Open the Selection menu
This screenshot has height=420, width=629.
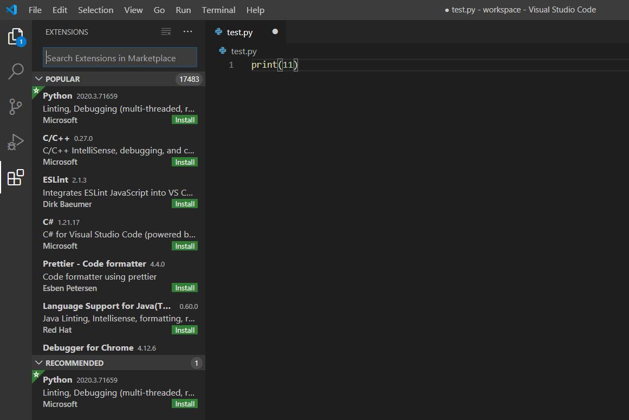click(95, 10)
